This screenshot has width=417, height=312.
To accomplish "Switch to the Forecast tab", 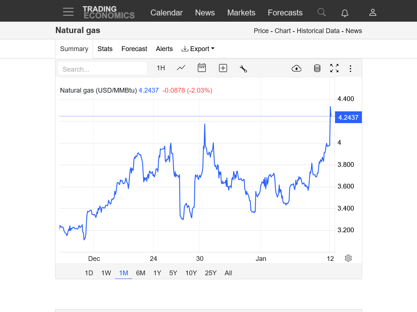I will point(134,49).
